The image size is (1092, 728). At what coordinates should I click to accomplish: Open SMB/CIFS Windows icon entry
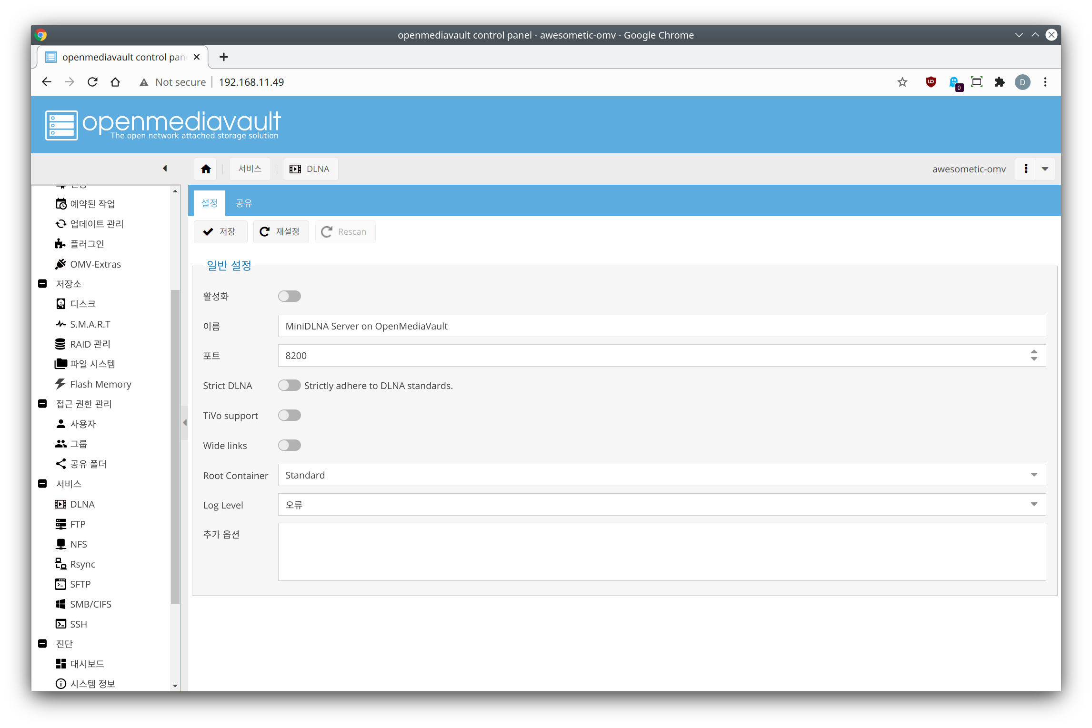click(x=60, y=604)
